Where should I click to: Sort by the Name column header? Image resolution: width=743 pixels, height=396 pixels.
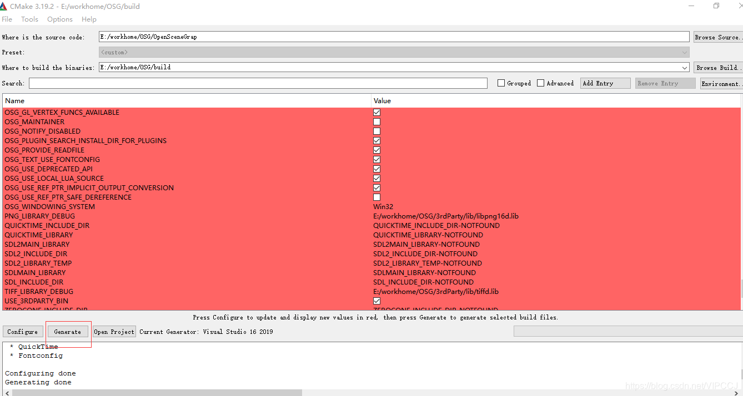tap(187, 101)
